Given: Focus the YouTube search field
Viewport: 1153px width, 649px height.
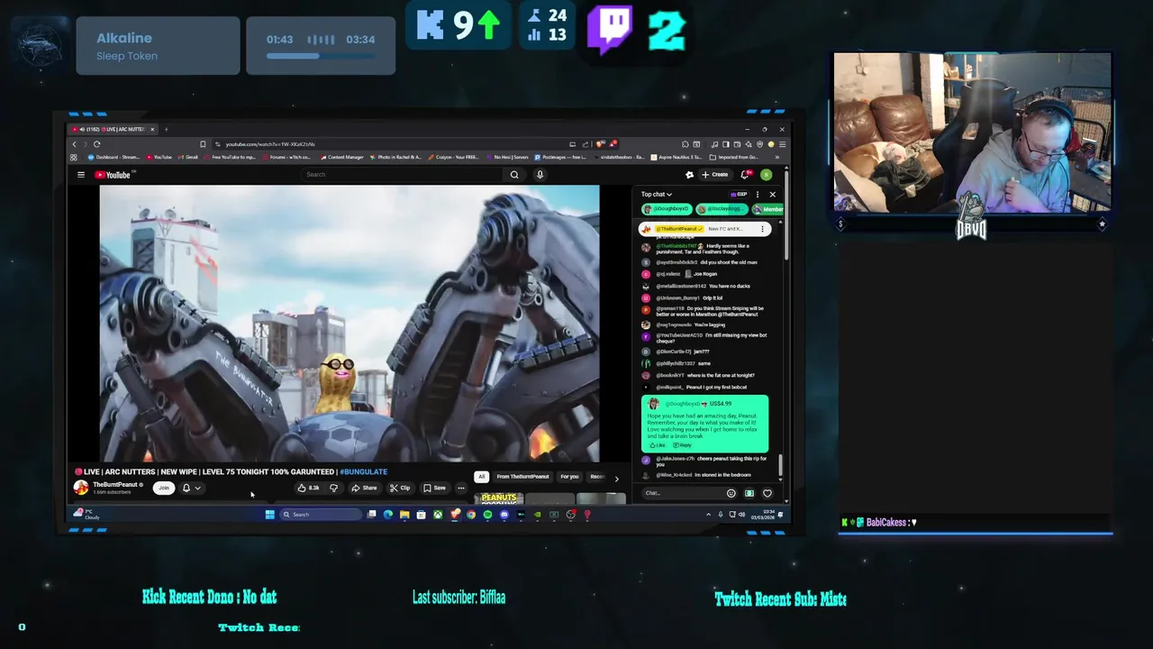Looking at the screenshot, I should (403, 175).
